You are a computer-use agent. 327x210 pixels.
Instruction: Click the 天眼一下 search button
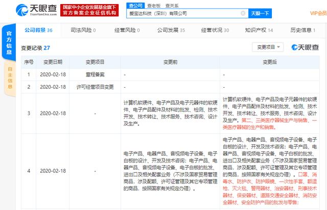(x=260, y=13)
